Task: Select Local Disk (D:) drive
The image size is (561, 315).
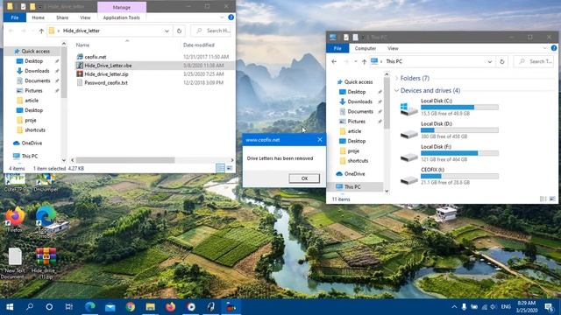Action: point(449,130)
